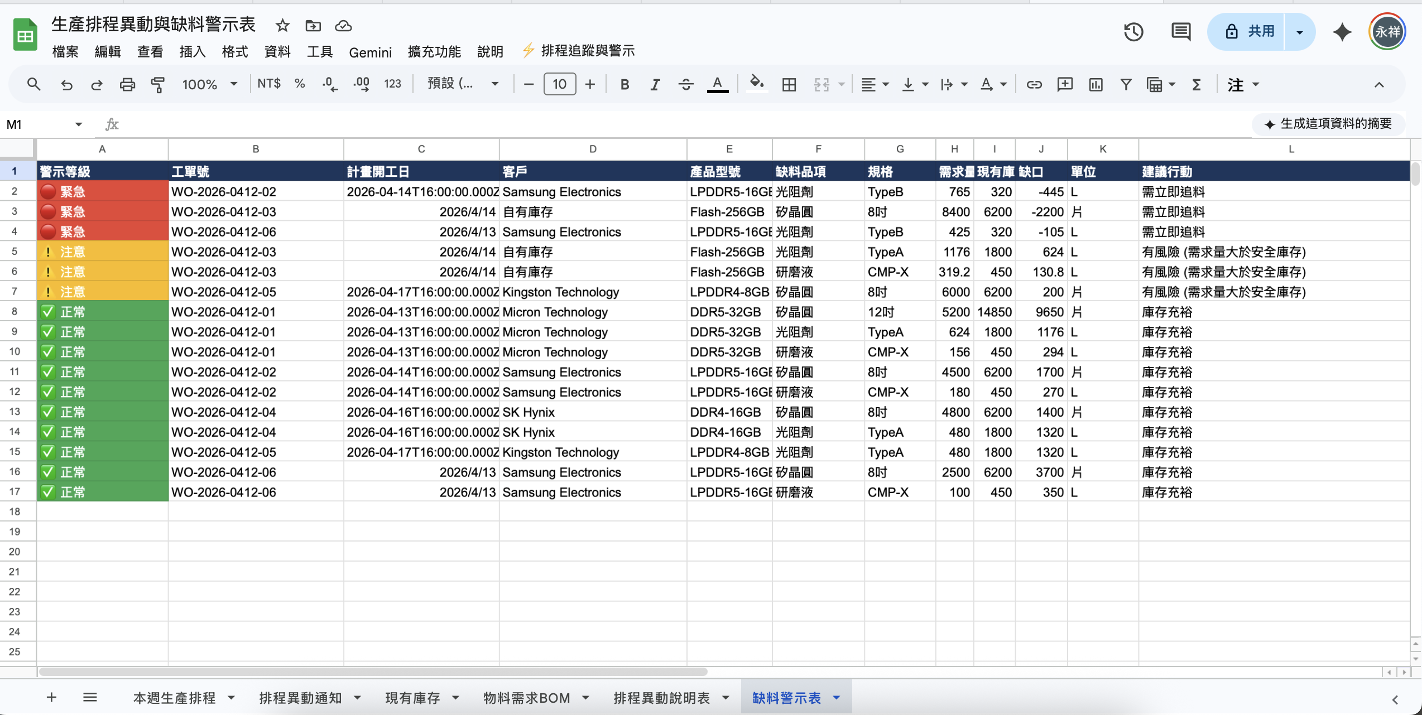
Task: Open the 編輯 menu
Action: pos(108,52)
